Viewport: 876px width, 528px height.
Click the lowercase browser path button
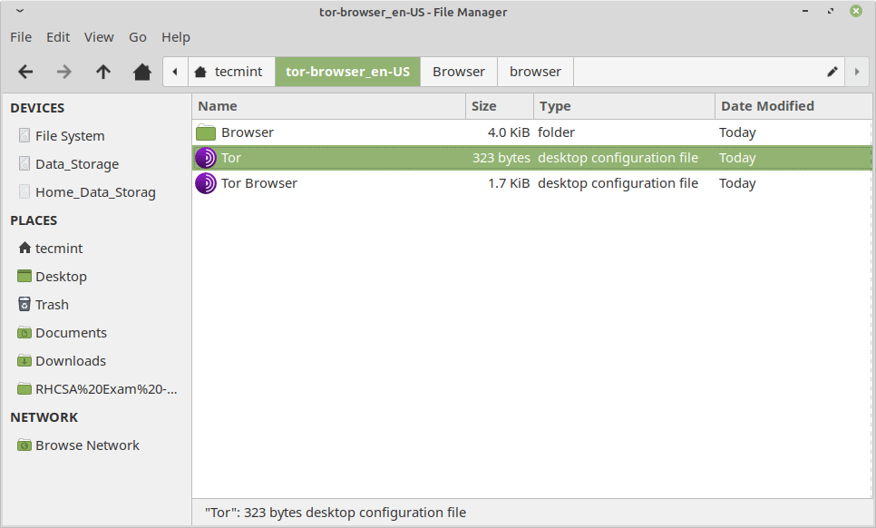pos(535,72)
